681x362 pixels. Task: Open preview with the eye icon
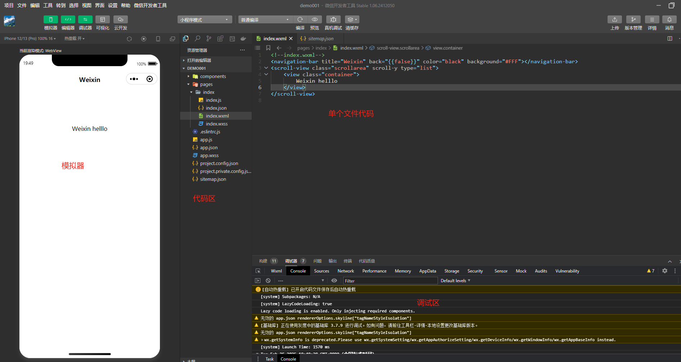point(314,19)
